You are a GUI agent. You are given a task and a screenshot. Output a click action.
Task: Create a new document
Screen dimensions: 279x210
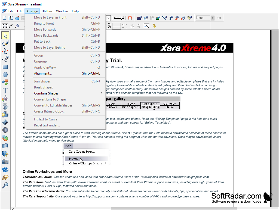(x=4, y=18)
